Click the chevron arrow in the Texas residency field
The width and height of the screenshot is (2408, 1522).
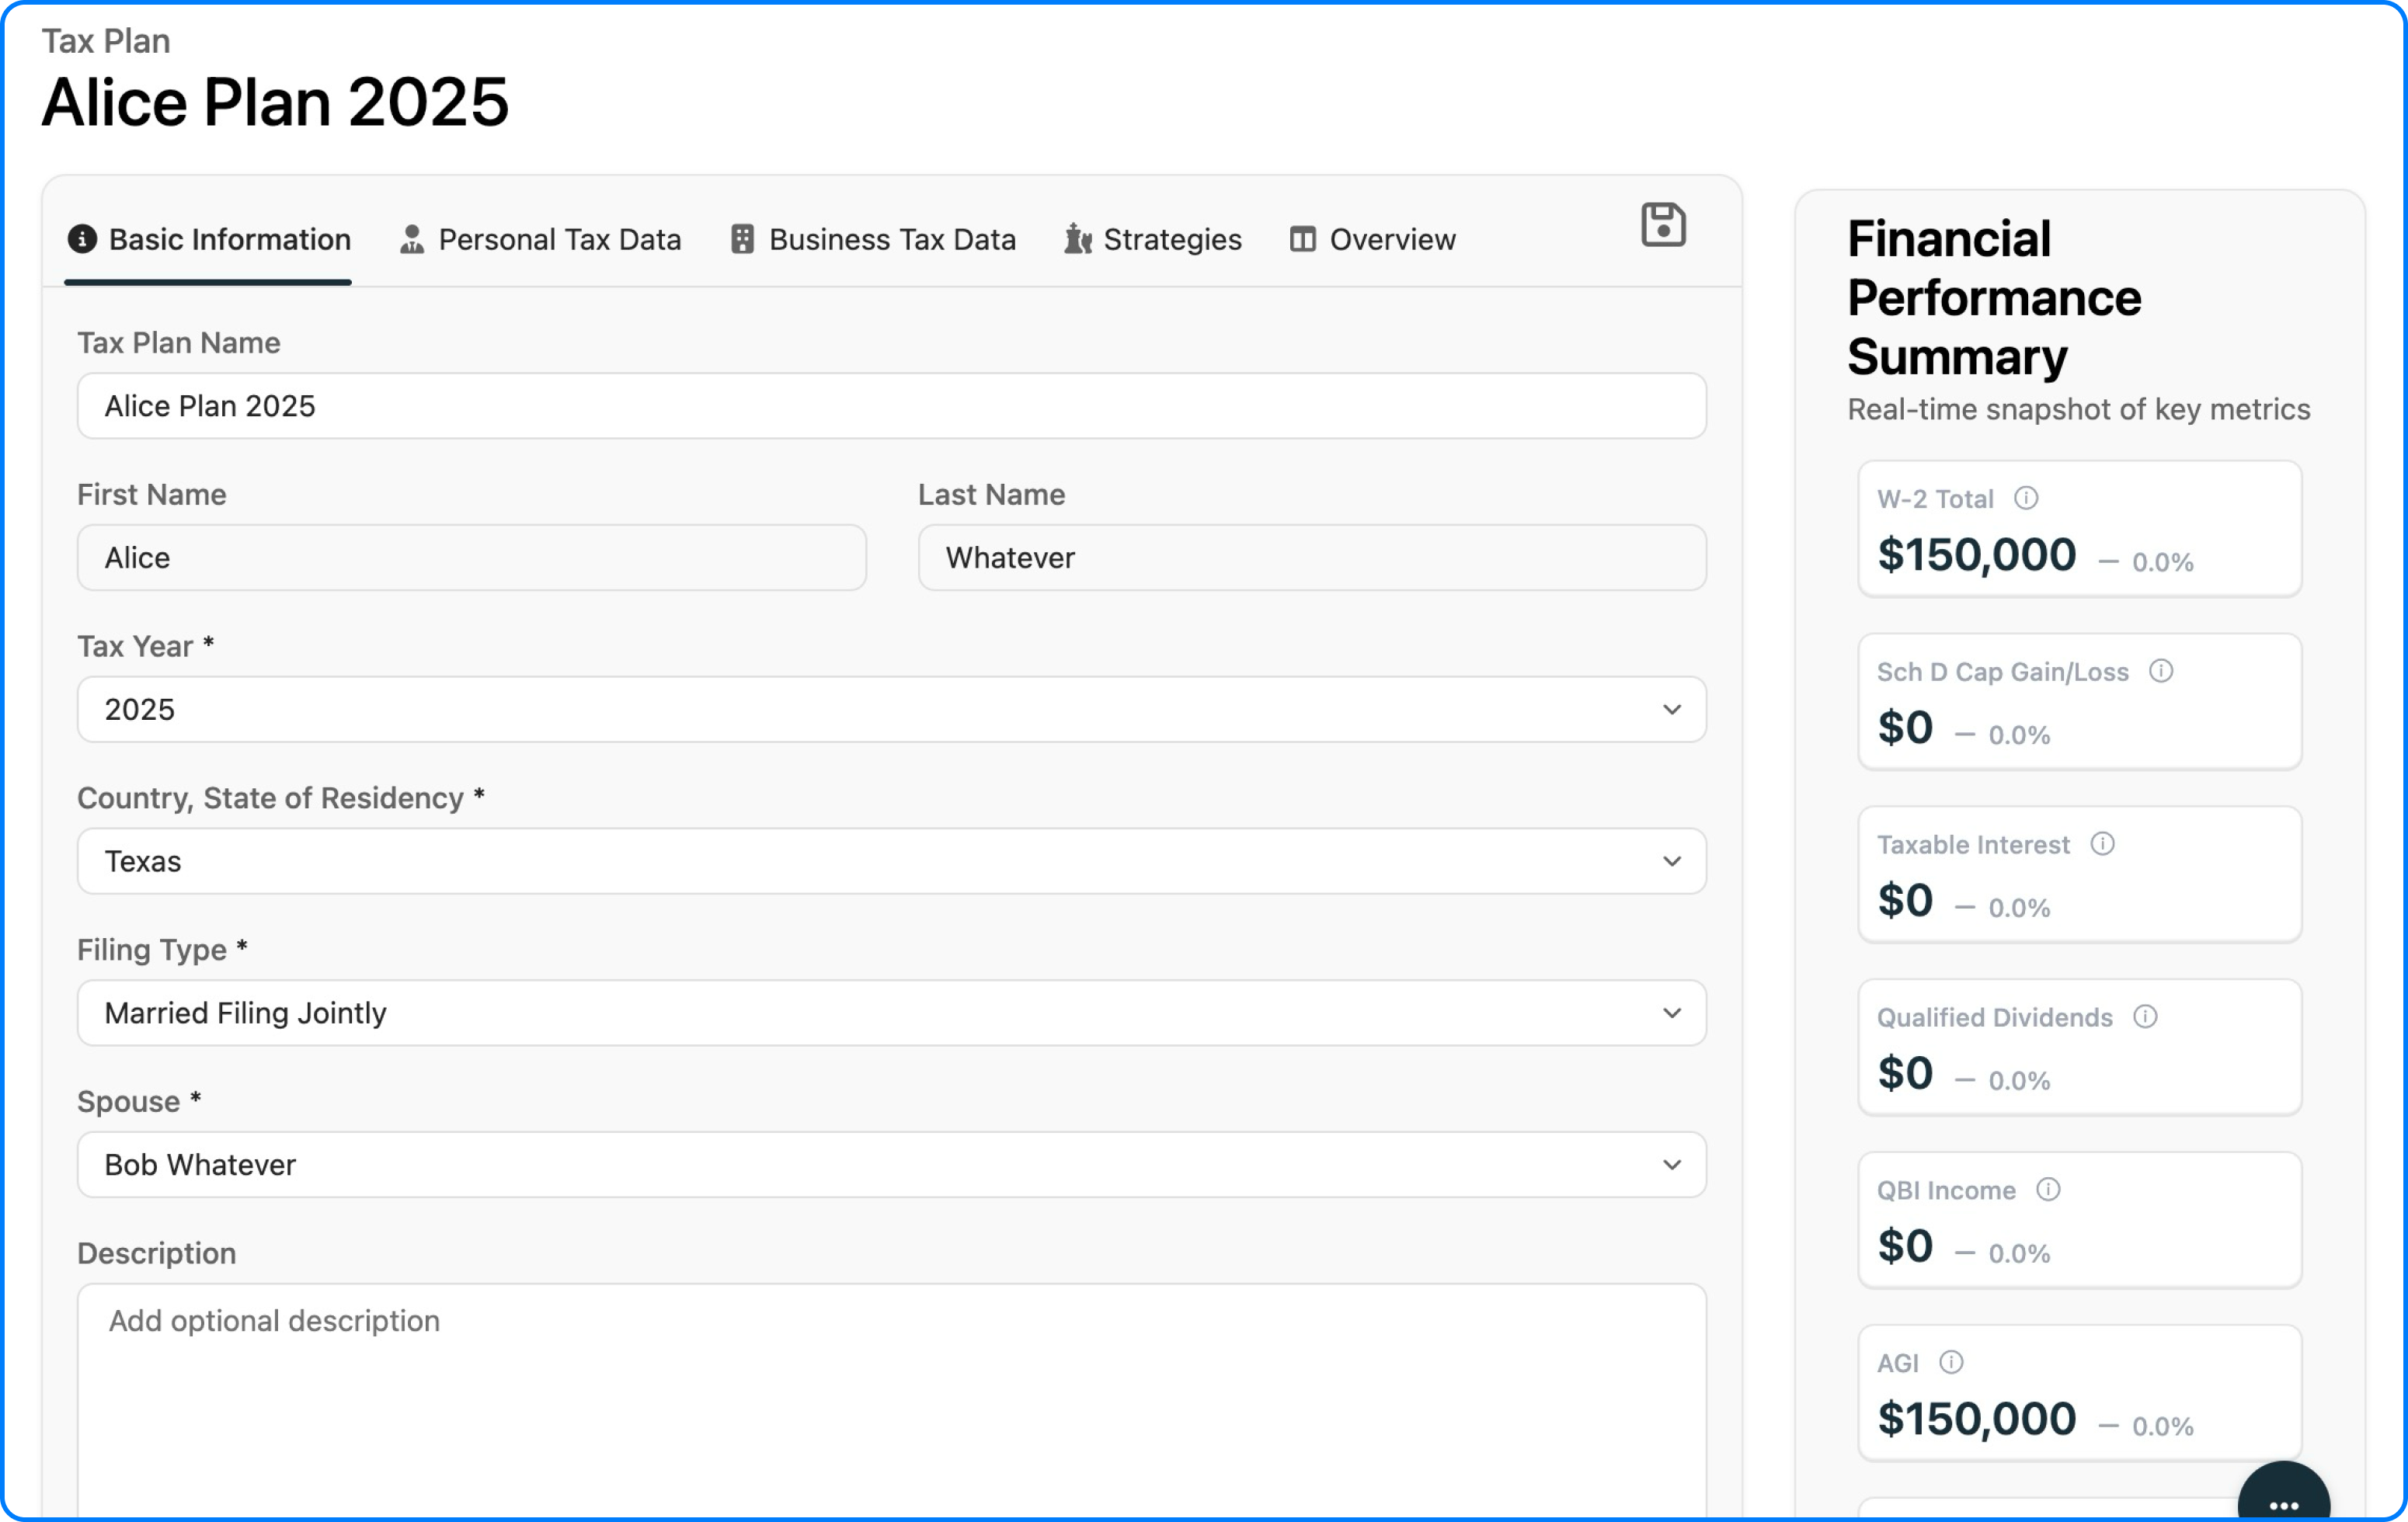pos(1671,862)
